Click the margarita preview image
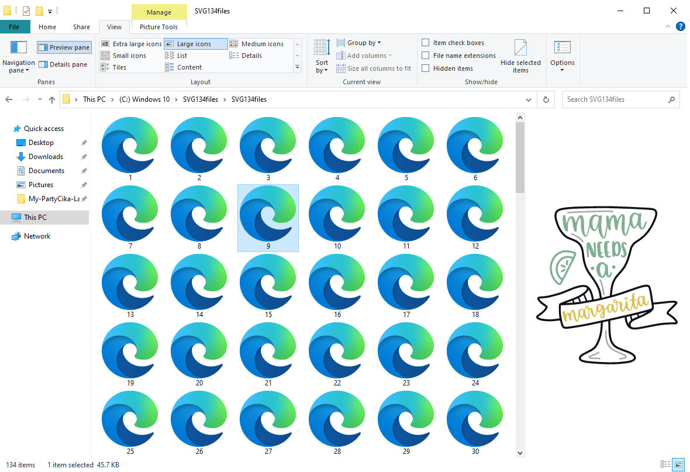Image resolution: width=690 pixels, height=472 pixels. (607, 285)
